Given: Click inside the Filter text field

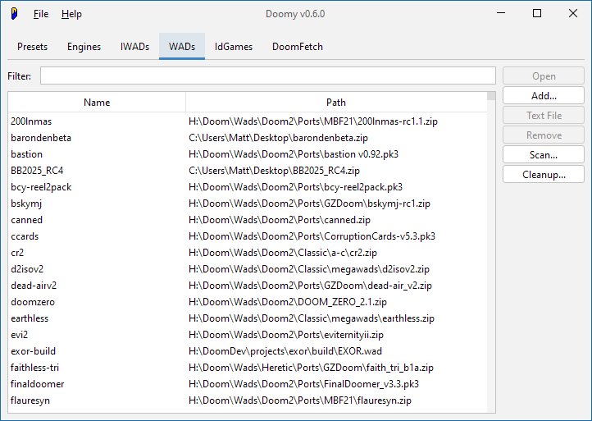Looking at the screenshot, I should tap(267, 76).
